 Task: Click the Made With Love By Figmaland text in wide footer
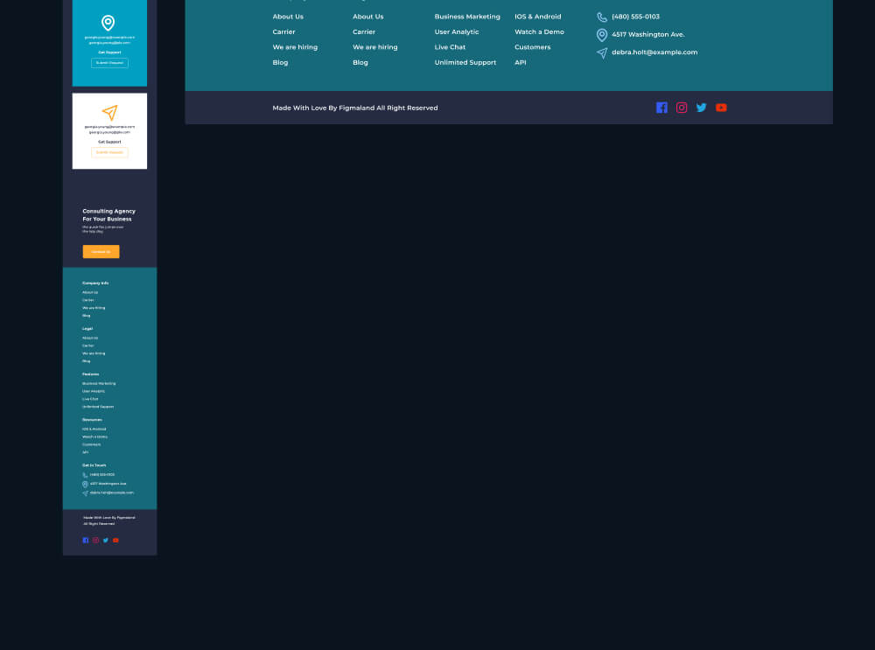[355, 108]
